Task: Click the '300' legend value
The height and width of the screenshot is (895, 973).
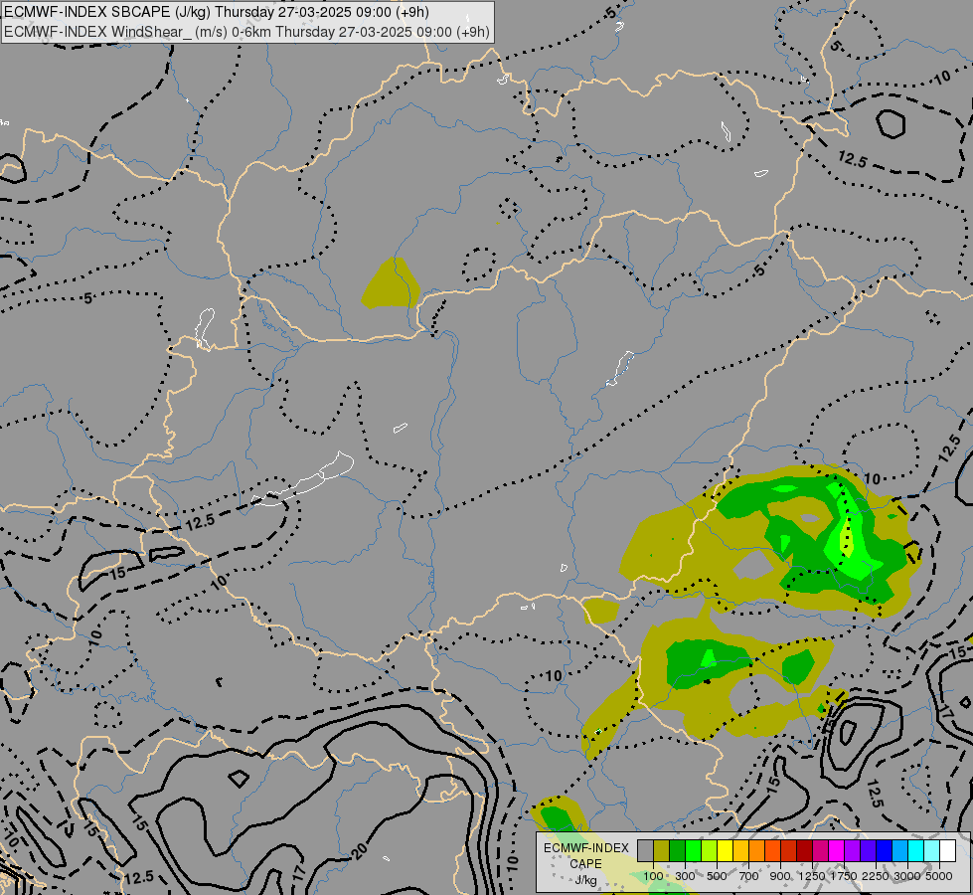Action: (x=685, y=876)
